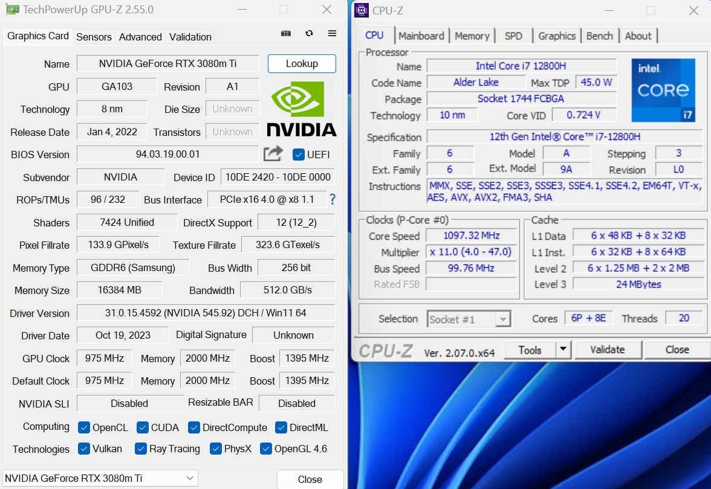
Task: Toggle the Ray Tracing checkbox
Action: point(140,449)
